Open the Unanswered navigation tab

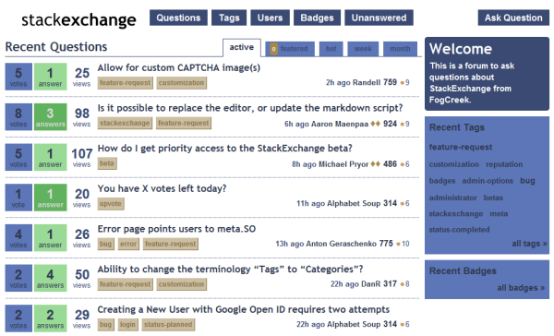tap(379, 18)
